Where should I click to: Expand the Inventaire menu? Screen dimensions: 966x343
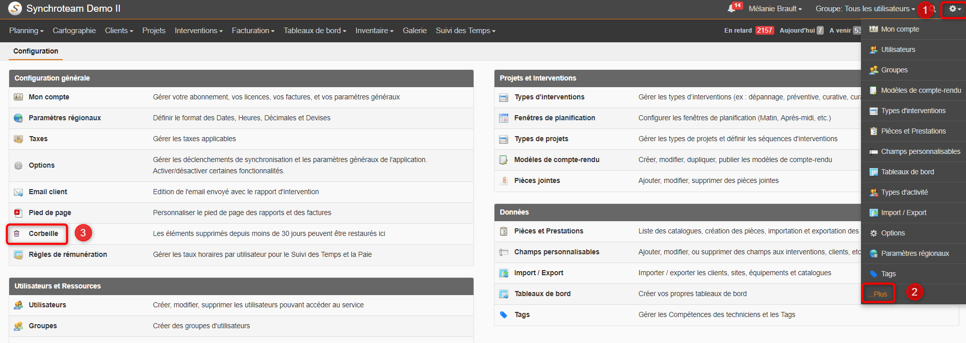coord(374,31)
